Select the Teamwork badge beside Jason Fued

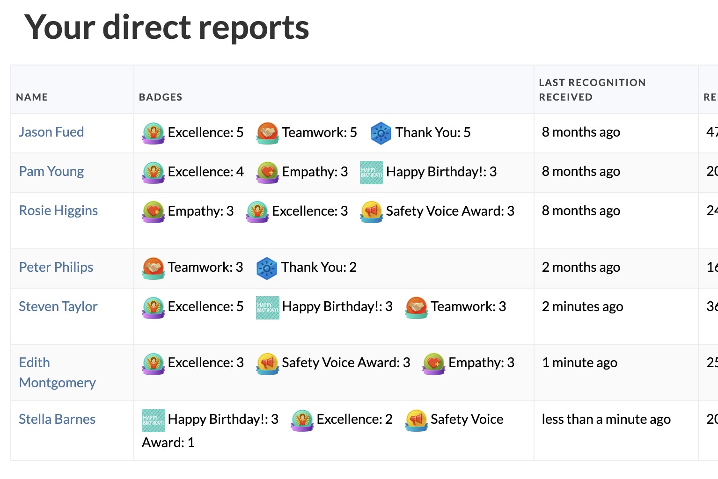[x=267, y=132]
